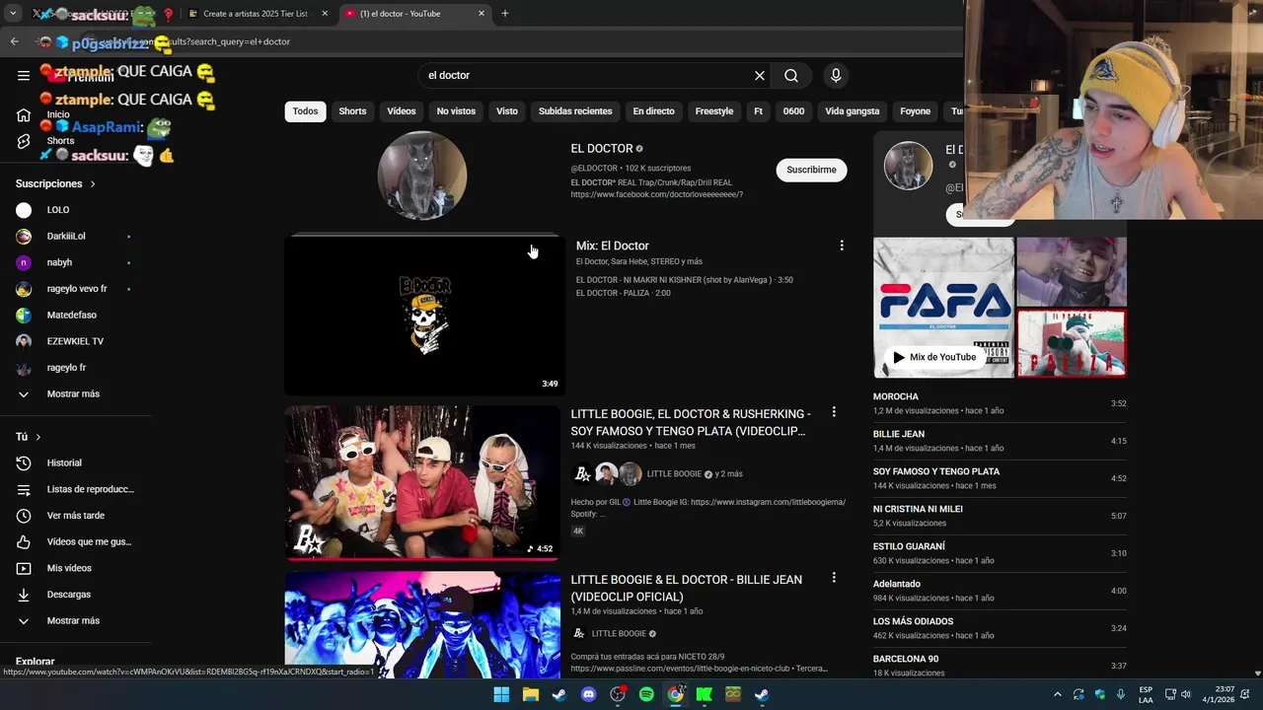Open LITTLE BOOGIE channel under Billie Jean

619,634
